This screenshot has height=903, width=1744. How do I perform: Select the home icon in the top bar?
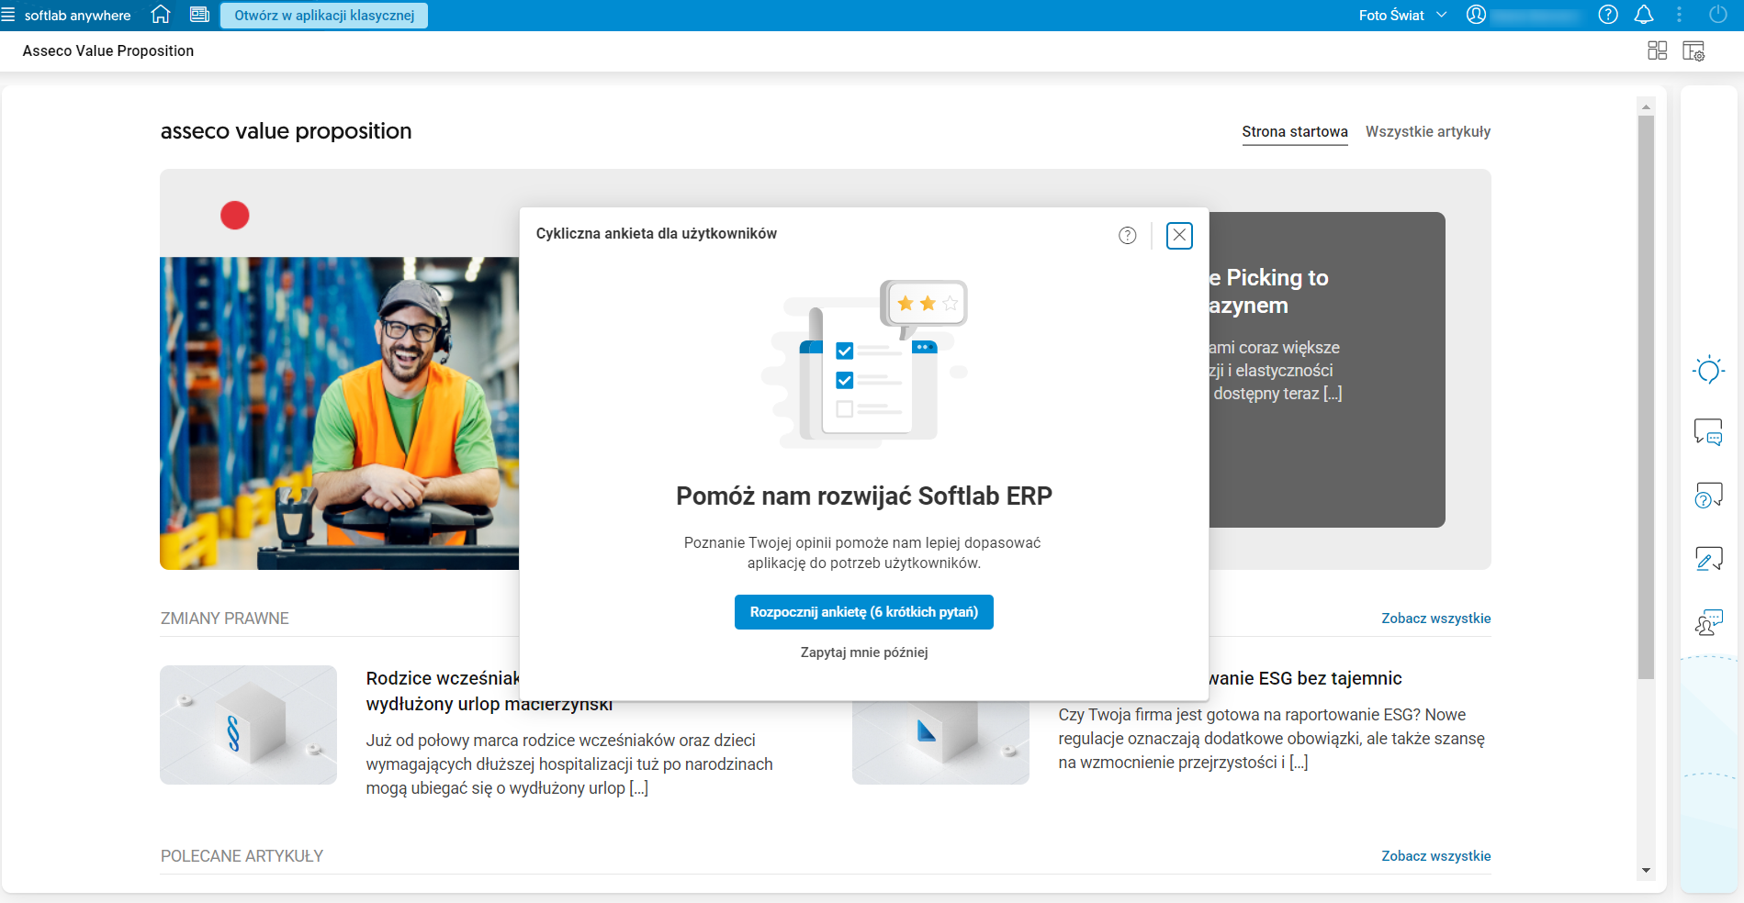160,15
